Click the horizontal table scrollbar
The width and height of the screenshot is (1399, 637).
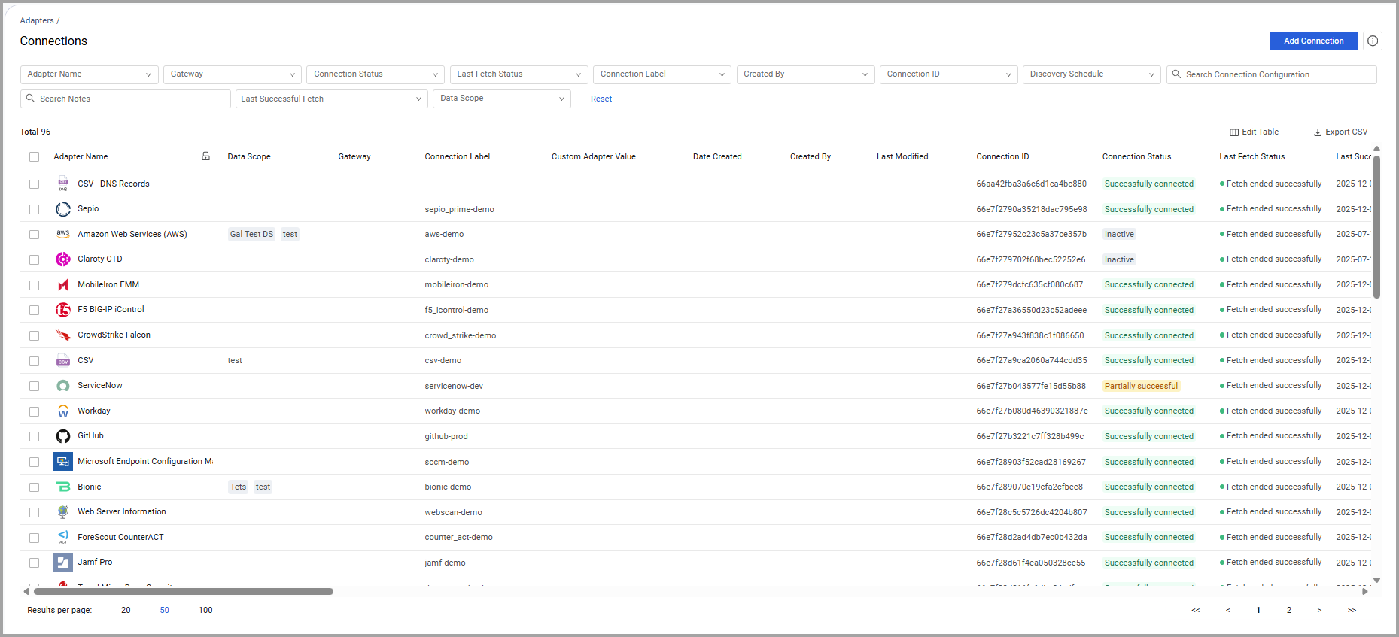[x=184, y=592]
